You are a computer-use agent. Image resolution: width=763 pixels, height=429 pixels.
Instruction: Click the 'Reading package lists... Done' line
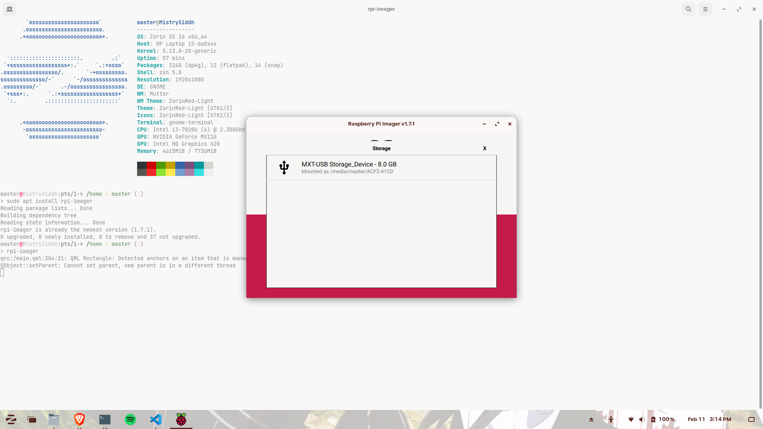coord(46,209)
